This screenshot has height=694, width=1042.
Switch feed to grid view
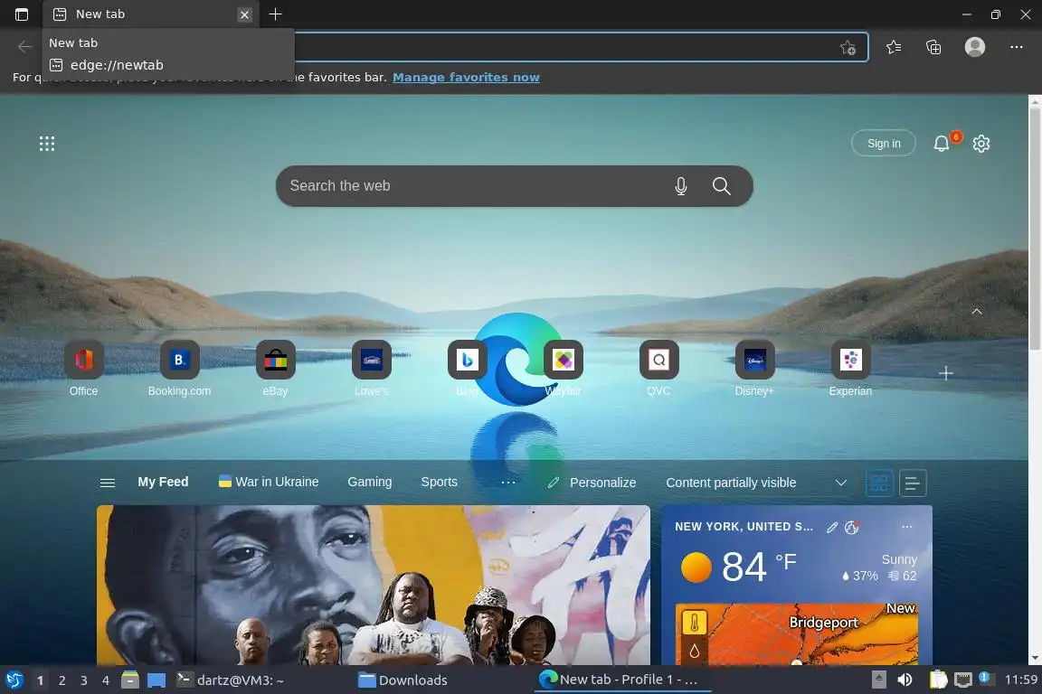point(879,483)
